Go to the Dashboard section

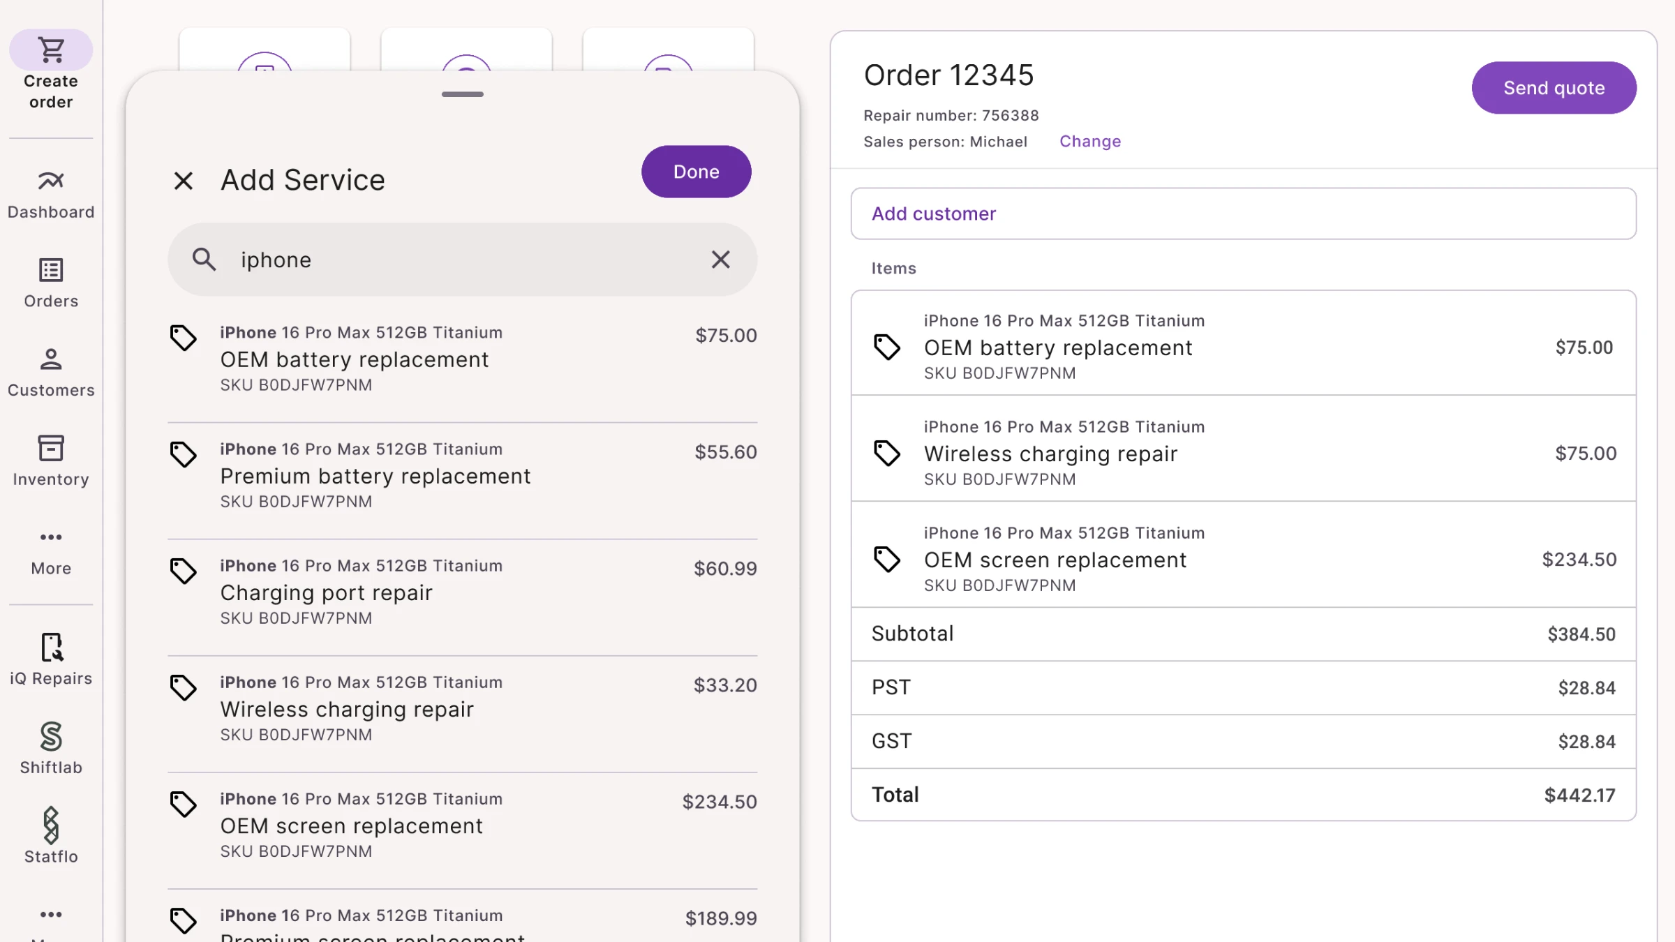pyautogui.click(x=51, y=195)
